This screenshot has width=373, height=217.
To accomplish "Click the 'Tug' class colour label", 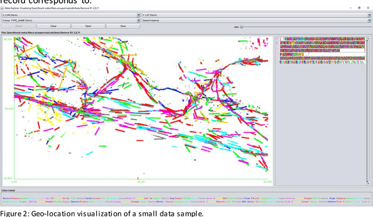I will tap(172, 198).
